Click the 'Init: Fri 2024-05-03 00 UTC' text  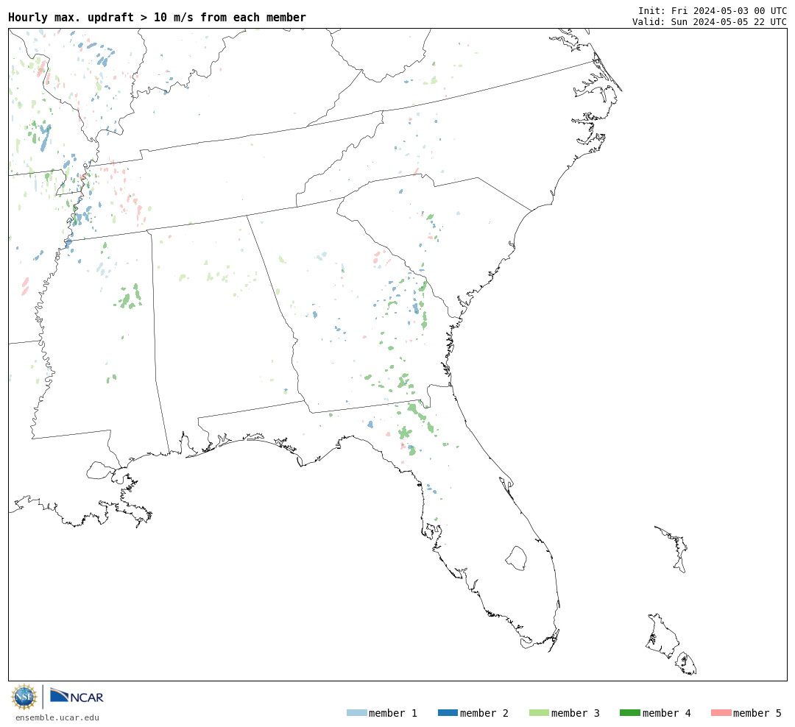(713, 10)
